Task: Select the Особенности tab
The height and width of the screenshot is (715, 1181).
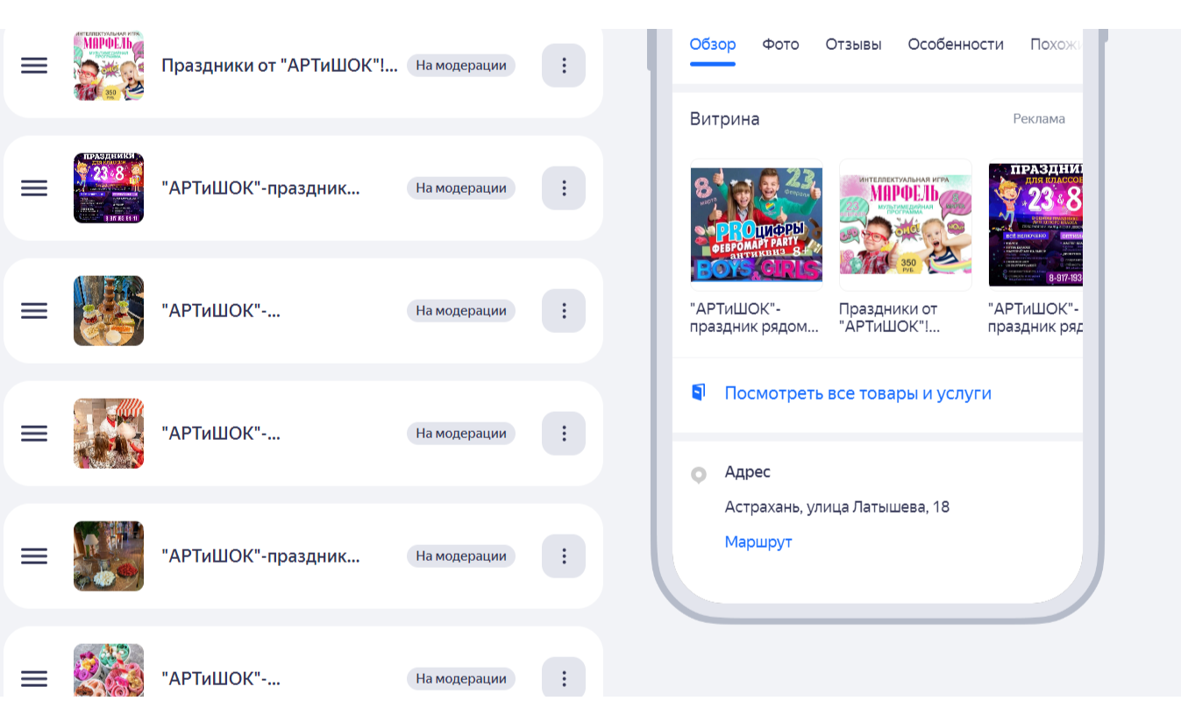Action: click(x=955, y=45)
